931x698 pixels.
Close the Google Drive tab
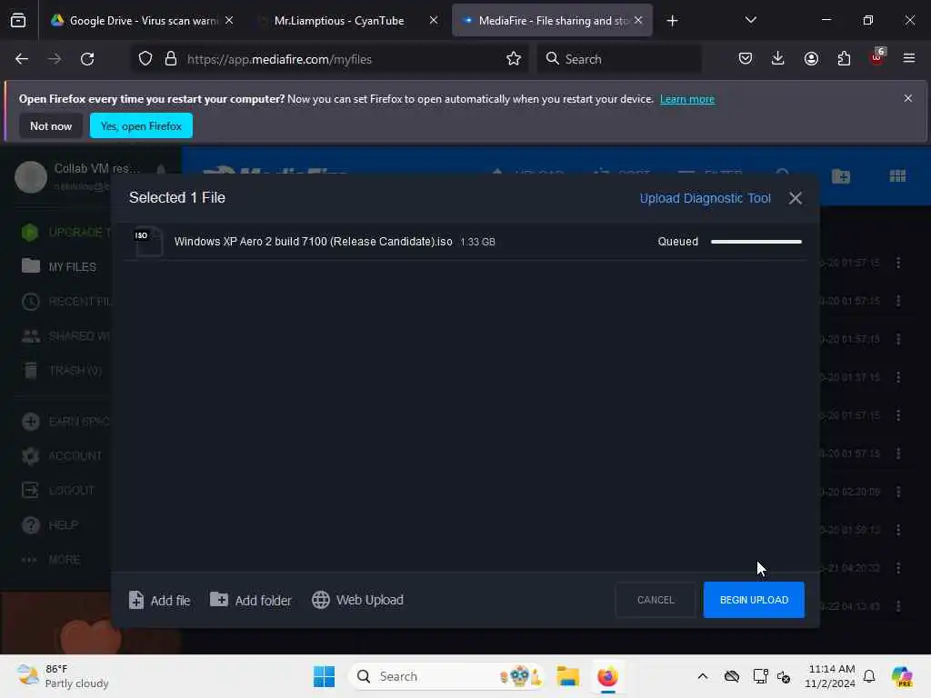tap(229, 20)
